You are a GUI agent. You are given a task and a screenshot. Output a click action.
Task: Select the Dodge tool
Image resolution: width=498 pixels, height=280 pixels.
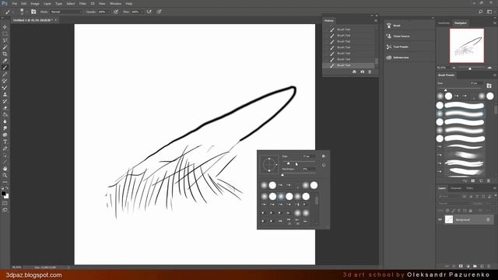tap(5, 128)
